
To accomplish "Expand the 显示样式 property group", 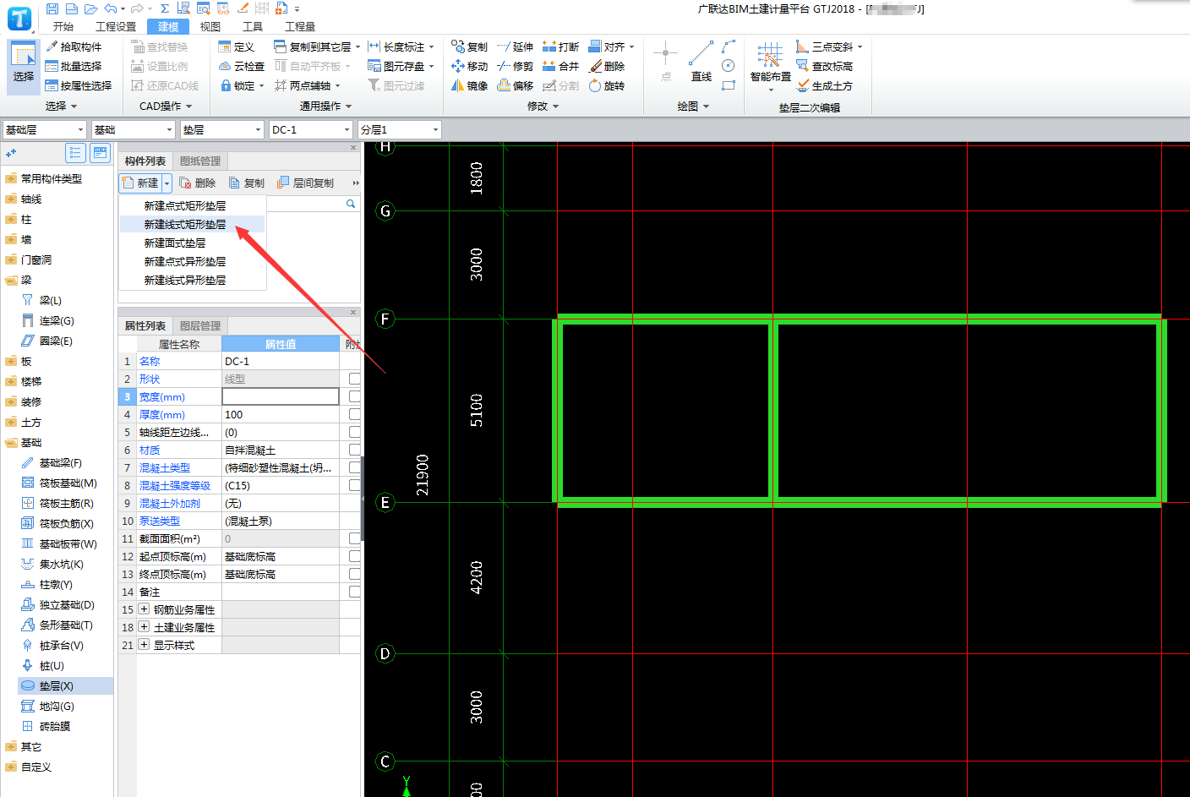I will (144, 645).
